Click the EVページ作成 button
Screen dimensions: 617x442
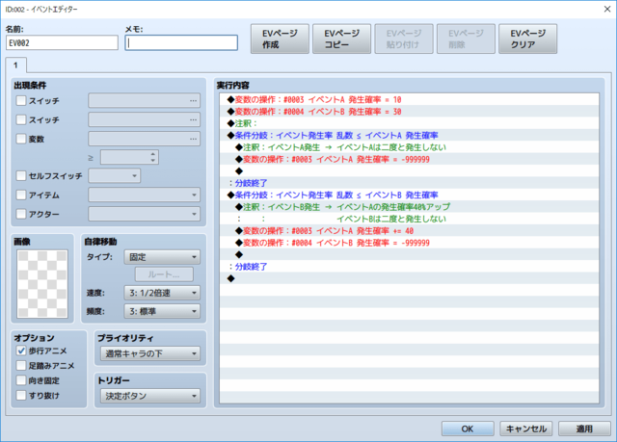click(x=280, y=39)
